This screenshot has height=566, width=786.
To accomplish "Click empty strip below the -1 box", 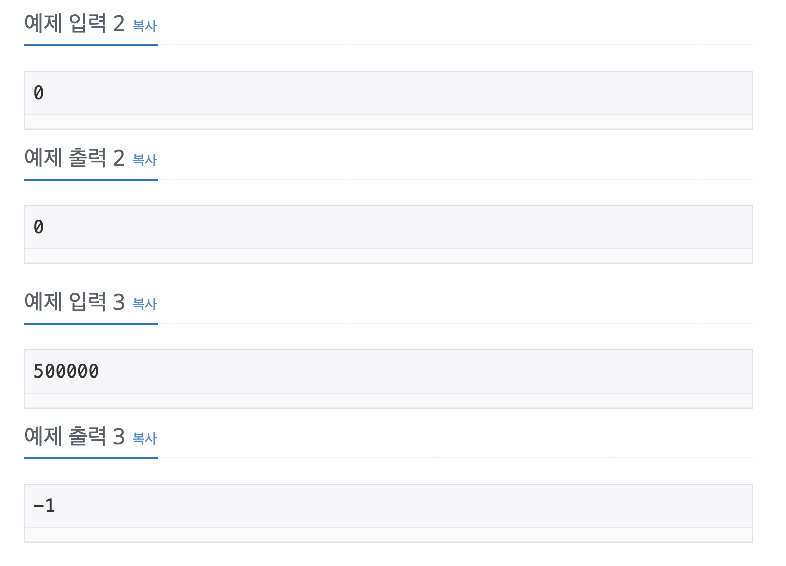I will tap(388, 534).
